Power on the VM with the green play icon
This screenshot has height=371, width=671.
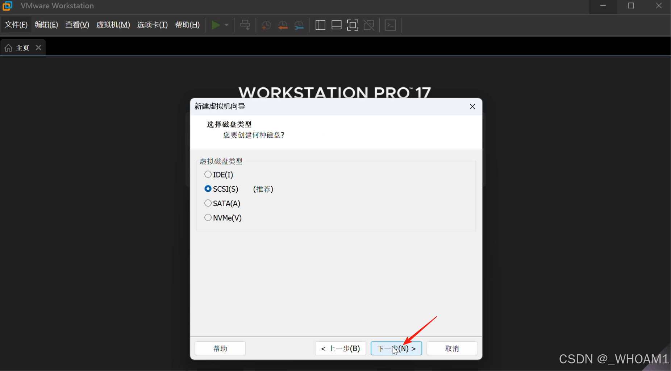(x=216, y=25)
